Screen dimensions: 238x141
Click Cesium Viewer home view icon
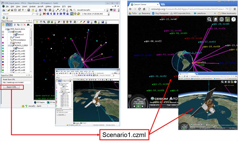point(216,19)
